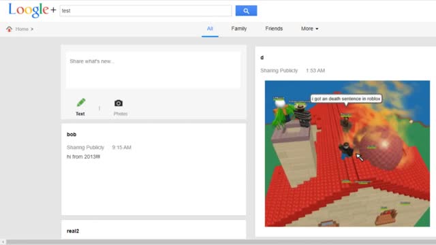Viewport: 436px width, 245px height.
Task: Open poster name 'd'
Action: click(262, 57)
